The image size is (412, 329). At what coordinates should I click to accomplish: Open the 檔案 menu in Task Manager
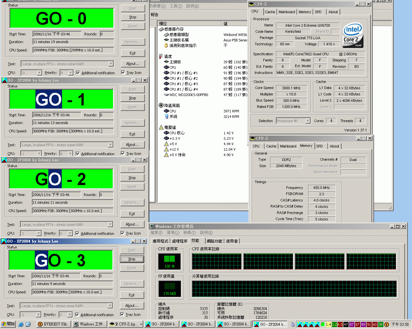pos(156,233)
